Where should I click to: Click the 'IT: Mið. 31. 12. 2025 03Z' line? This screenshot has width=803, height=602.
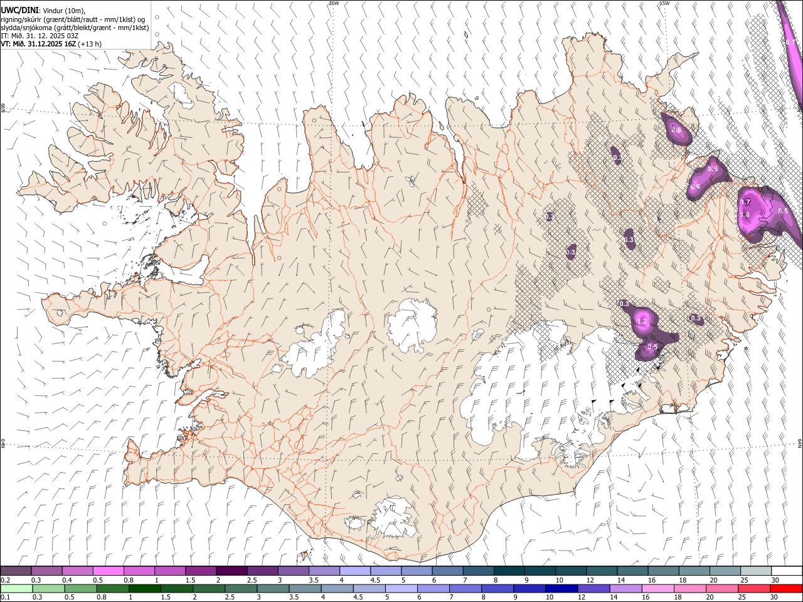pyautogui.click(x=40, y=36)
